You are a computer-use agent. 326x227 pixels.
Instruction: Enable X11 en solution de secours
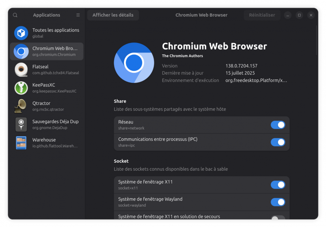tap(278, 218)
